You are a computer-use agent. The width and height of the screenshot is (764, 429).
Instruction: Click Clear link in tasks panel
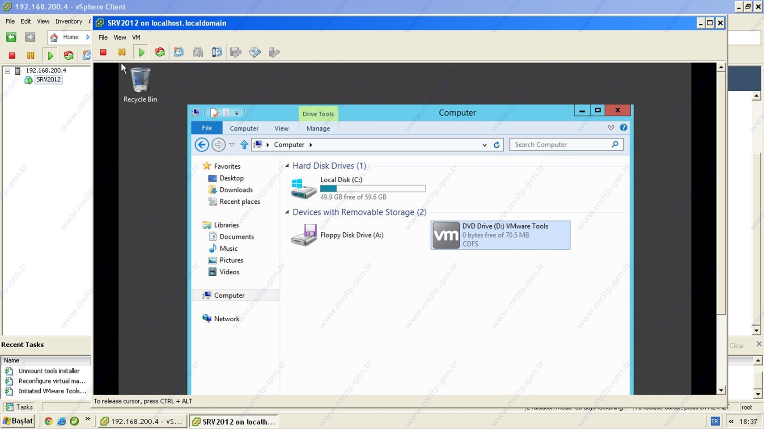pos(736,346)
